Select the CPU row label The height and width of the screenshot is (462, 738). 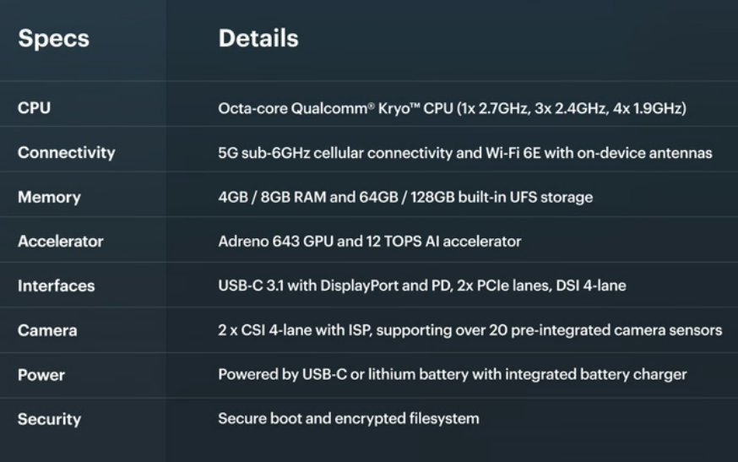(x=34, y=108)
